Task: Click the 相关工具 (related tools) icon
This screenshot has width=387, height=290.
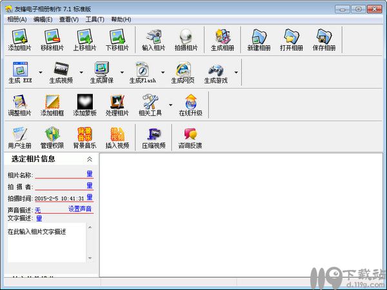Action: (150, 101)
